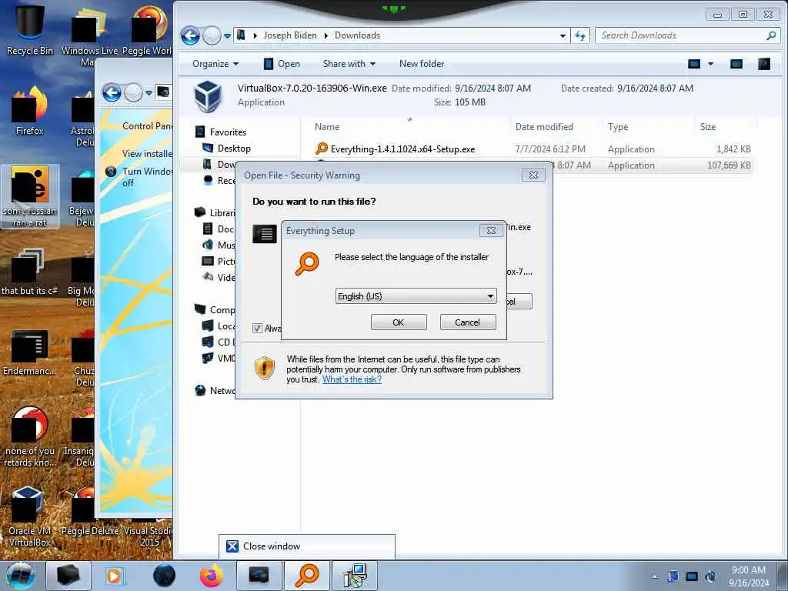Click 'Turn Windows features' link in Control Panel
788x591 pixels.
[148, 177]
